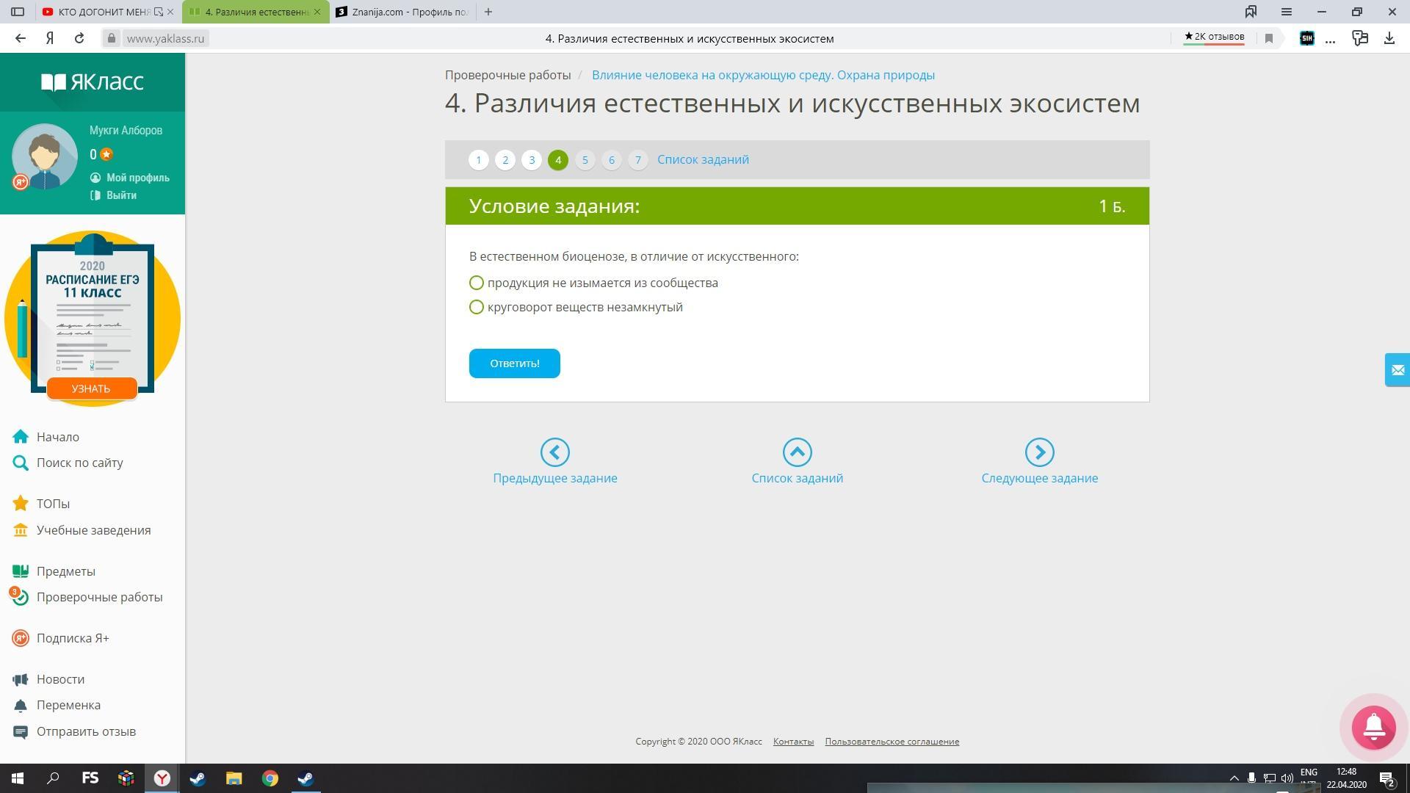This screenshot has width=1410, height=793.
Task: Select "продукция не изымается из сообщества" option
Action: [x=477, y=283]
